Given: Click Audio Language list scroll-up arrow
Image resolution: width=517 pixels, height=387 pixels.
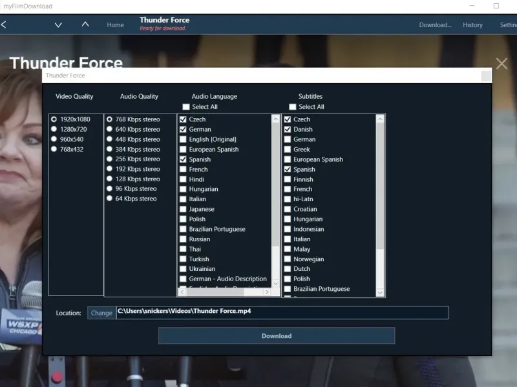Looking at the screenshot, I should coord(276,119).
